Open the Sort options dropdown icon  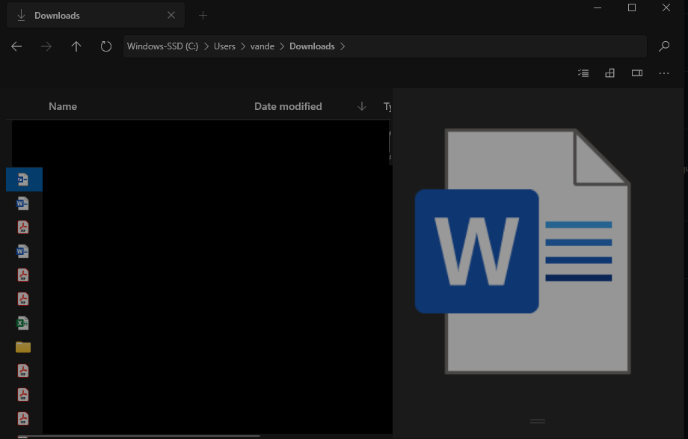(x=583, y=73)
